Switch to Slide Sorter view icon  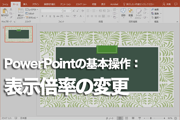pyautogui.click(x=127, y=118)
